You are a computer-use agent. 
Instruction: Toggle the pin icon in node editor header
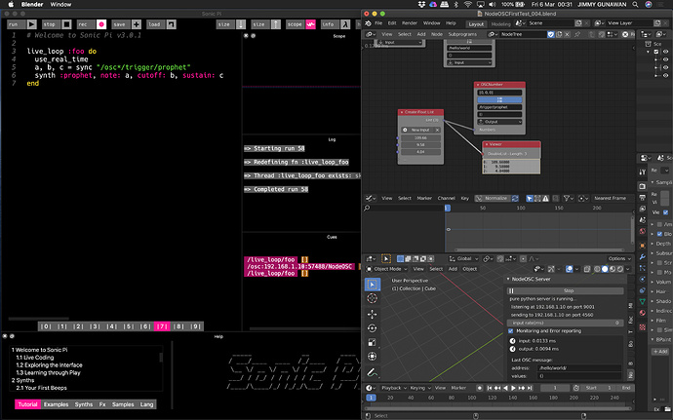click(577, 34)
